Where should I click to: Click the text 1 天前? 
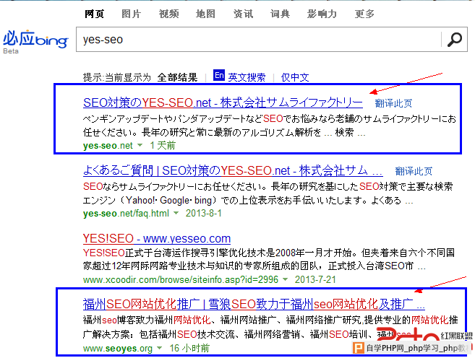point(163,146)
